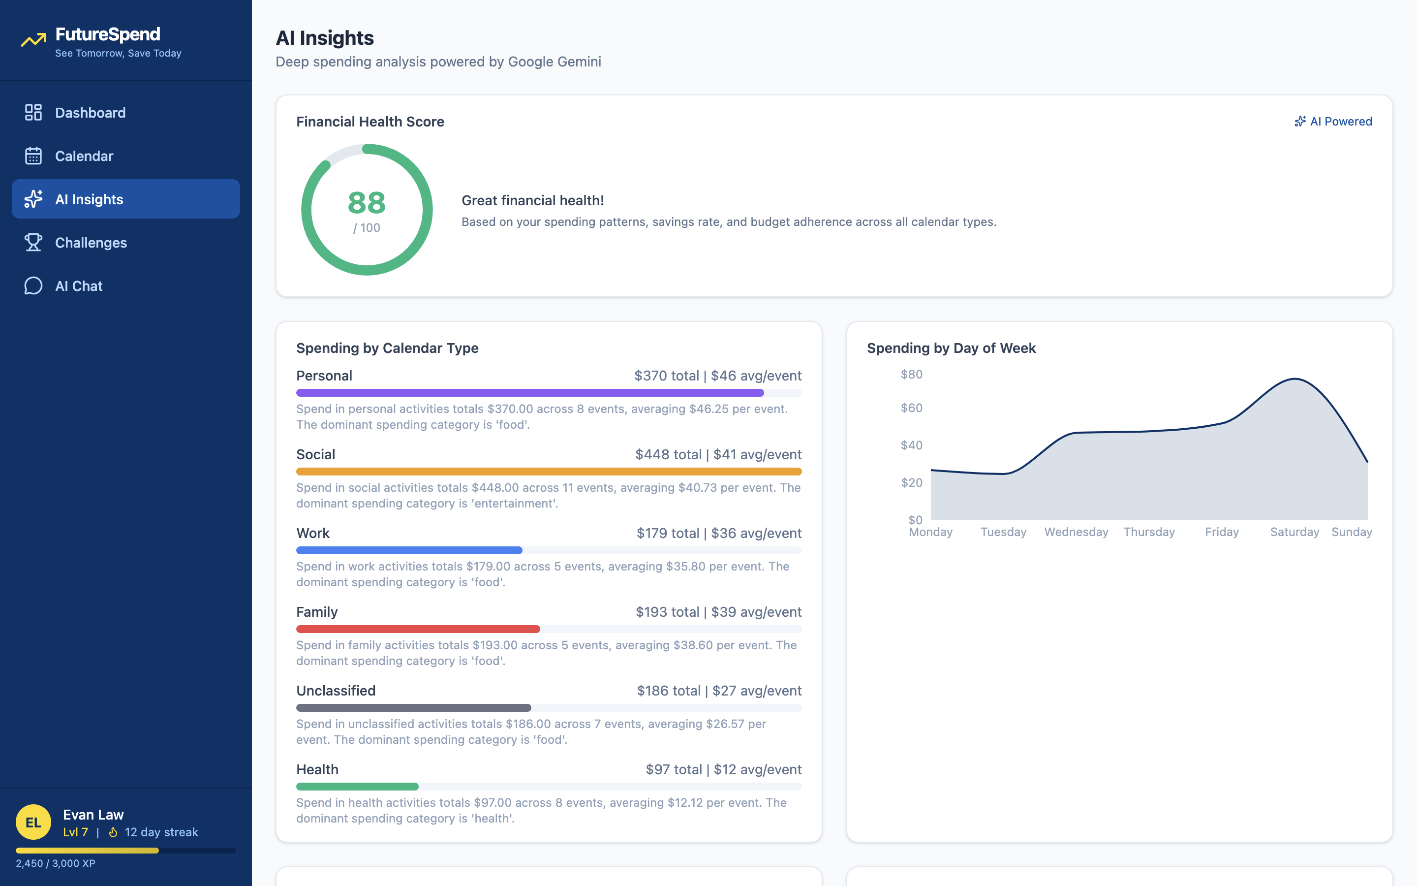The height and width of the screenshot is (886, 1417).
Task: Click the FutureSpend trending arrow logo icon
Action: click(x=33, y=40)
